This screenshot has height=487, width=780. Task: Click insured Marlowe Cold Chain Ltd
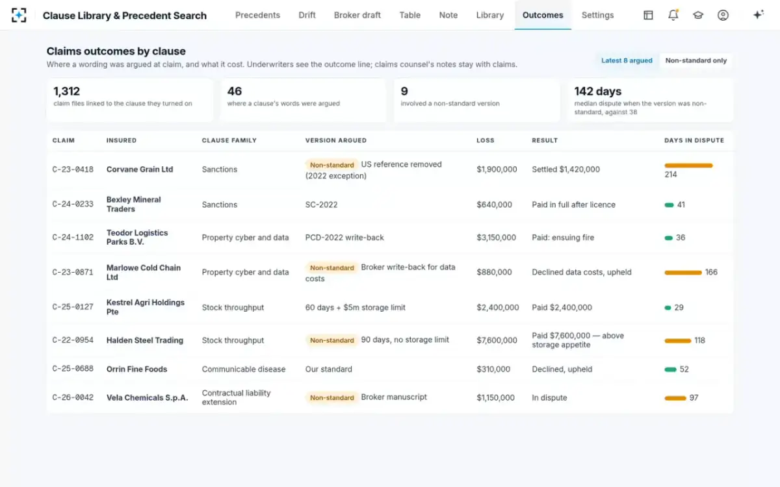tap(144, 272)
